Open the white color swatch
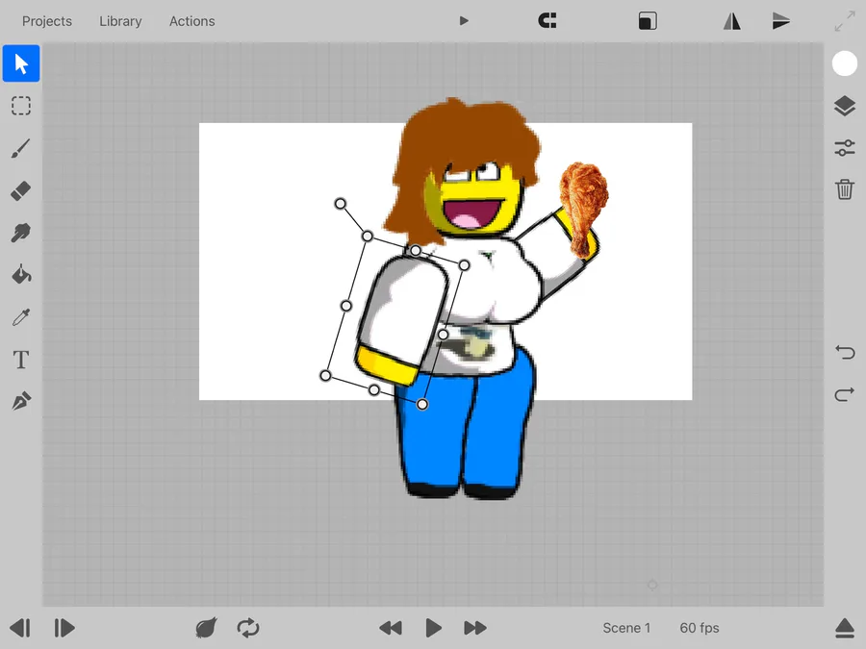Image resolution: width=866 pixels, height=649 pixels. pyautogui.click(x=845, y=63)
